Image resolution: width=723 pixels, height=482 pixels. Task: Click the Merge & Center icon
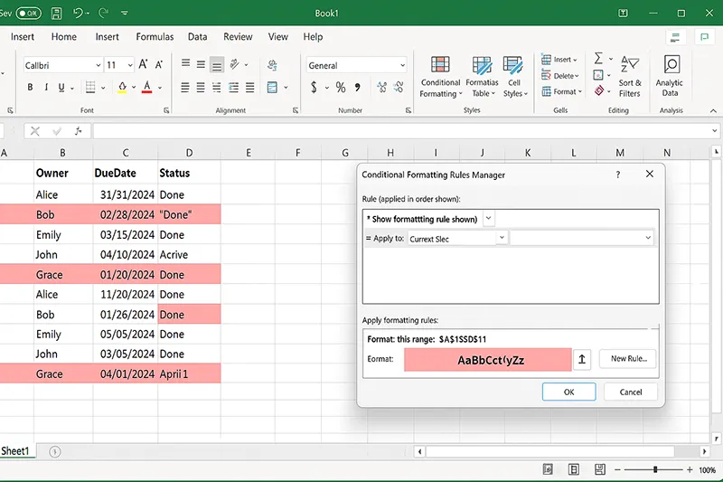273,87
